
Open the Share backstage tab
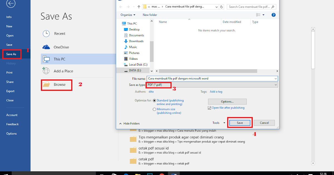[x=10, y=82]
